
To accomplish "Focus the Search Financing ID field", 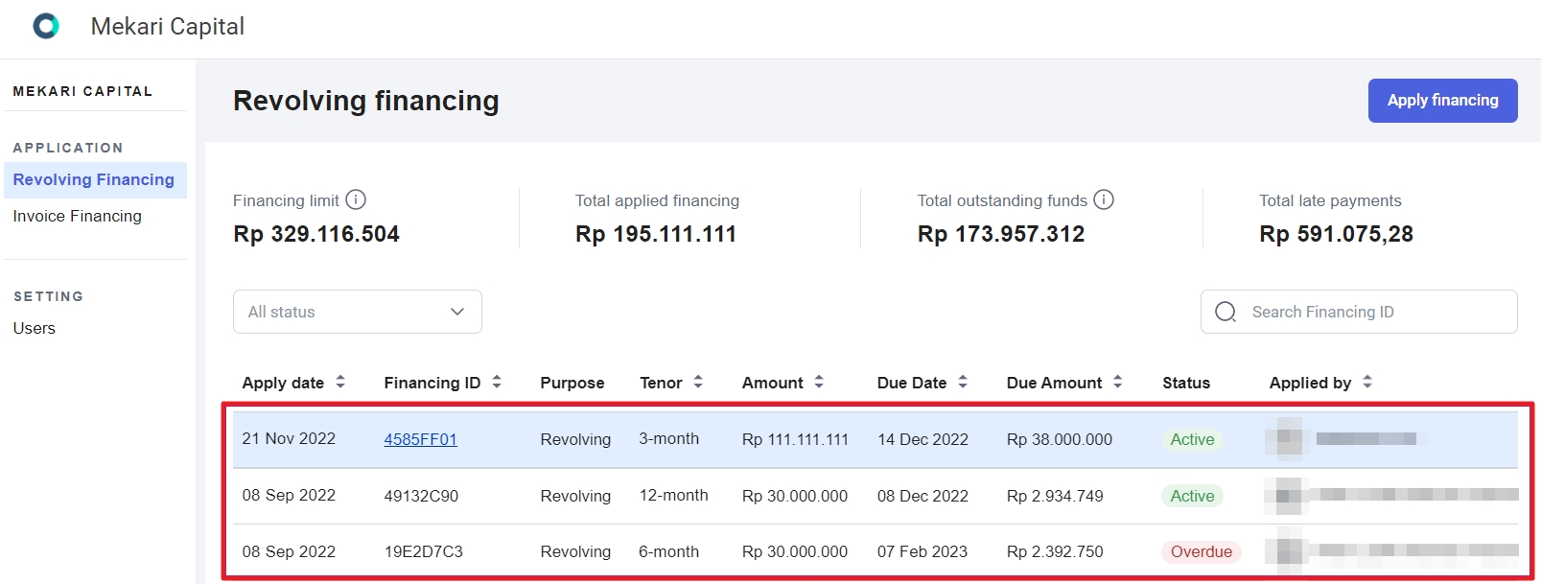I will click(x=1359, y=312).
